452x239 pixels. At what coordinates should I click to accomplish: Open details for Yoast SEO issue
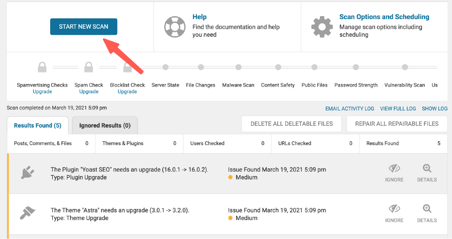pos(427,173)
